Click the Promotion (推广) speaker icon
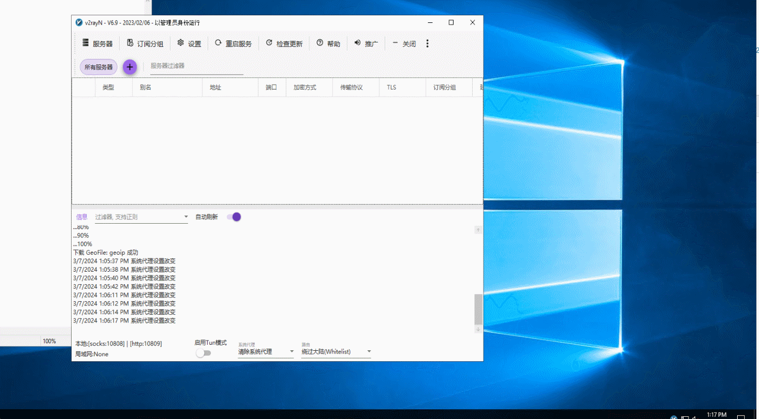The width and height of the screenshot is (759, 419). tap(357, 43)
